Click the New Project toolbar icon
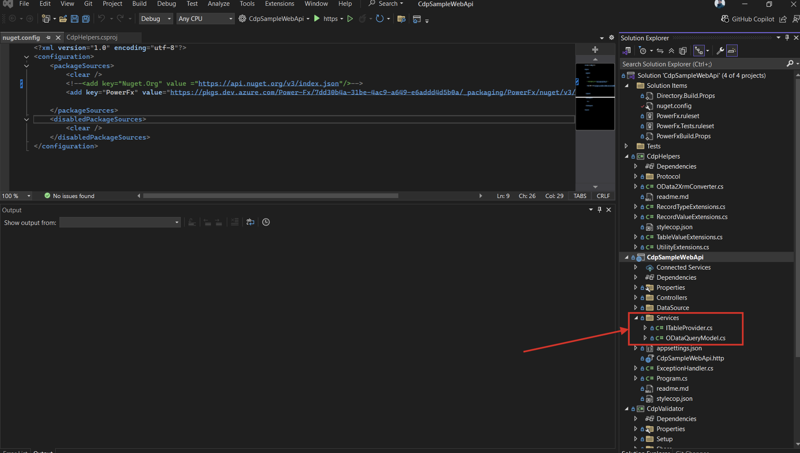The width and height of the screenshot is (800, 453). point(46,19)
